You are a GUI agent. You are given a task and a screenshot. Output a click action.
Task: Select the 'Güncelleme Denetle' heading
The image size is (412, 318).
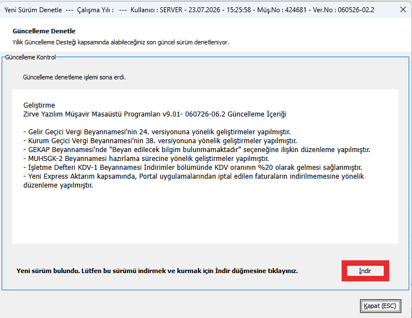pos(44,31)
